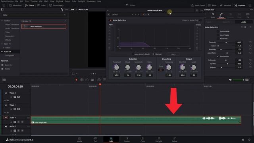Select Audio Transitions in Toolbox
The height and width of the screenshot is (143, 254).
click(12, 28)
